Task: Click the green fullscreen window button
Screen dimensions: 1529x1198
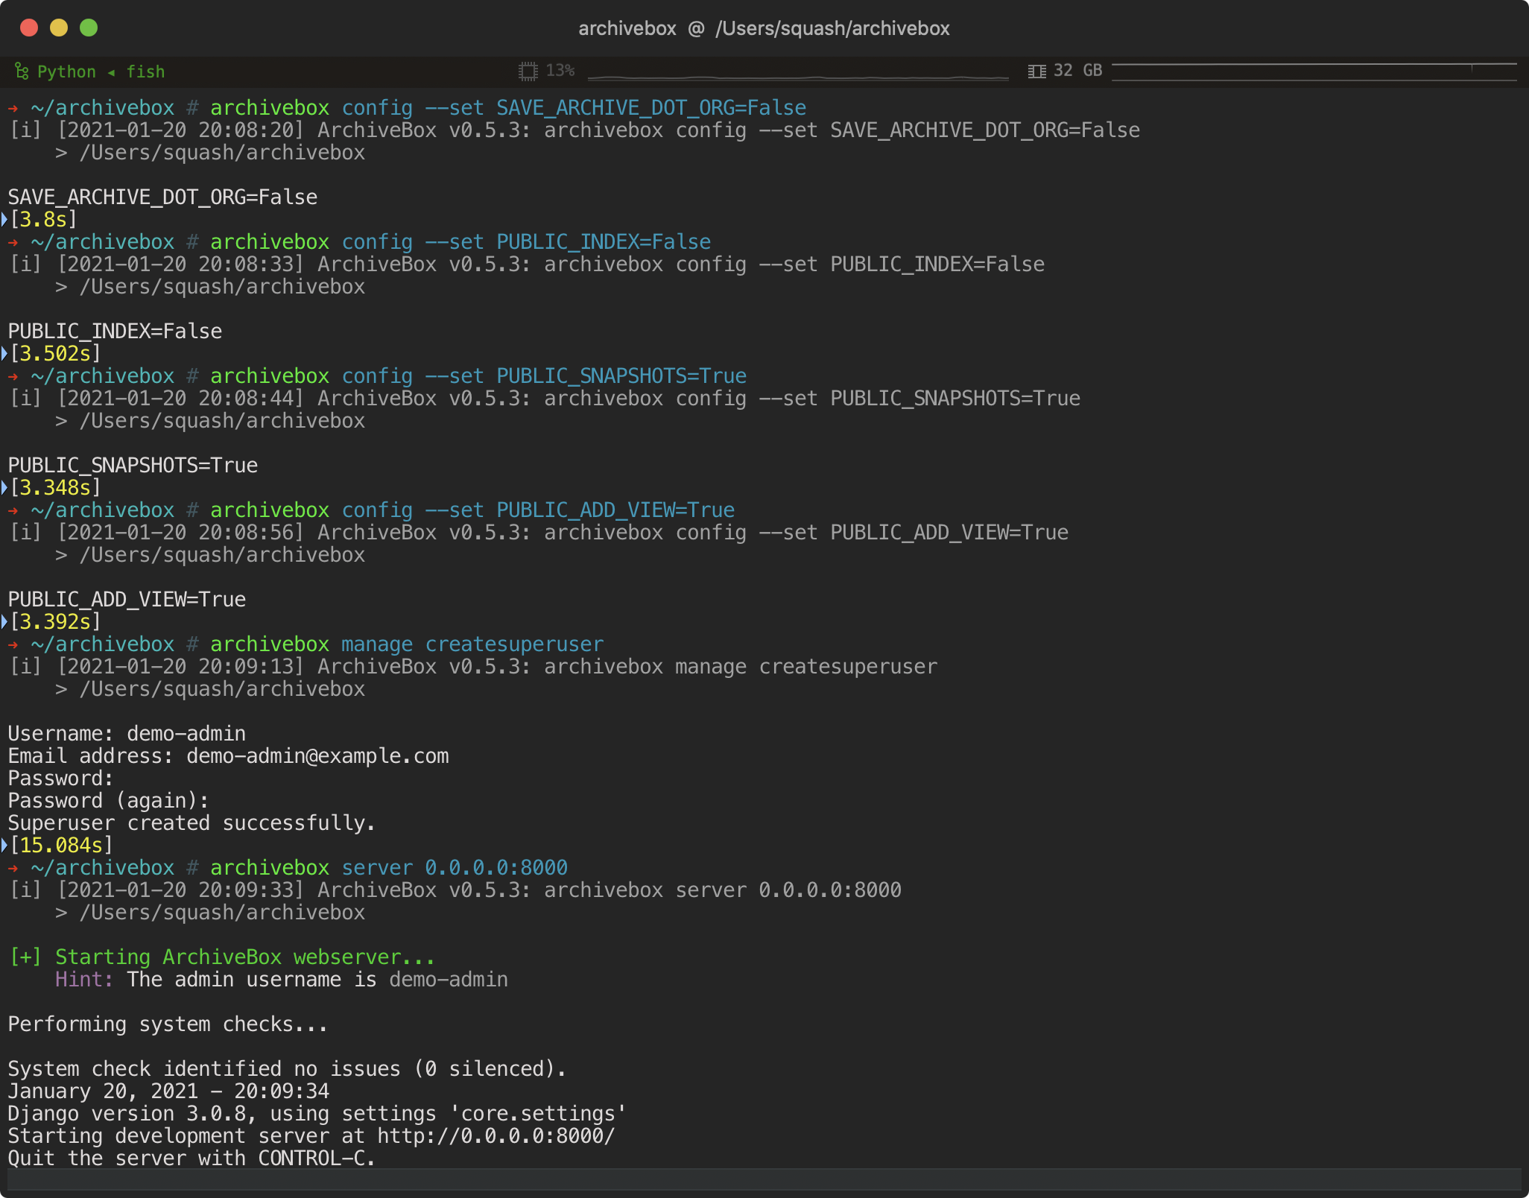Action: [x=89, y=28]
